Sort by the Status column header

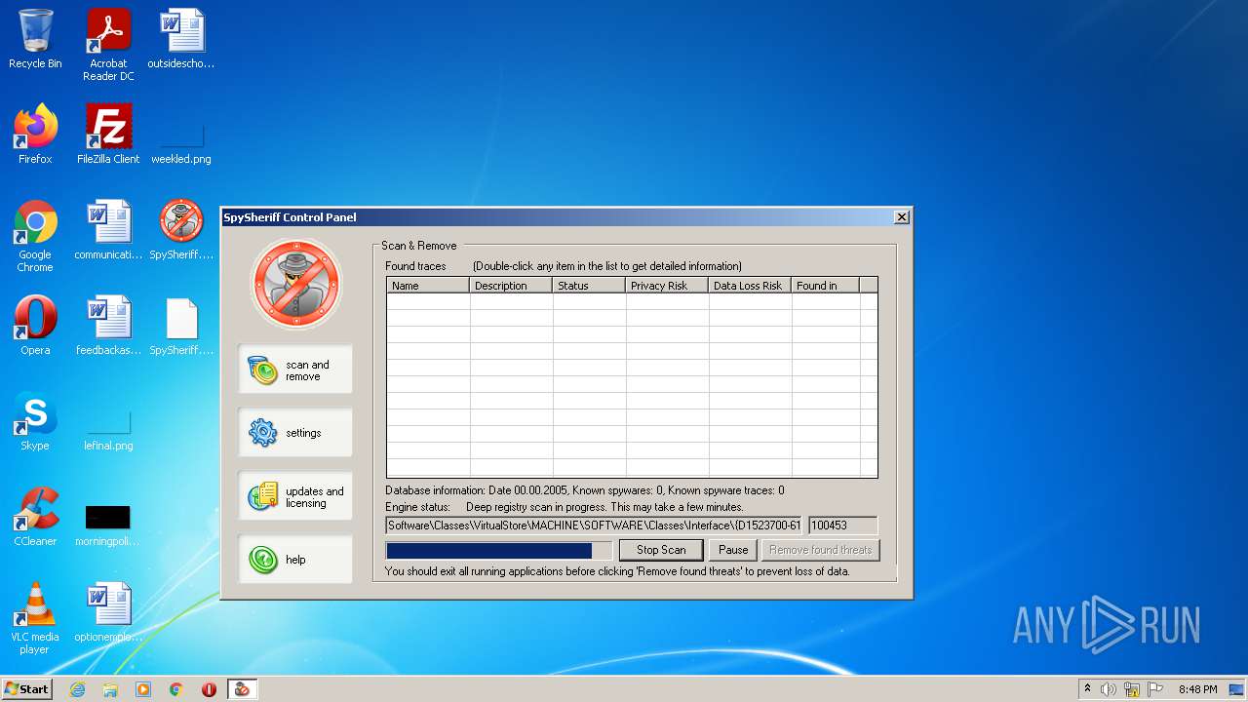pos(589,286)
